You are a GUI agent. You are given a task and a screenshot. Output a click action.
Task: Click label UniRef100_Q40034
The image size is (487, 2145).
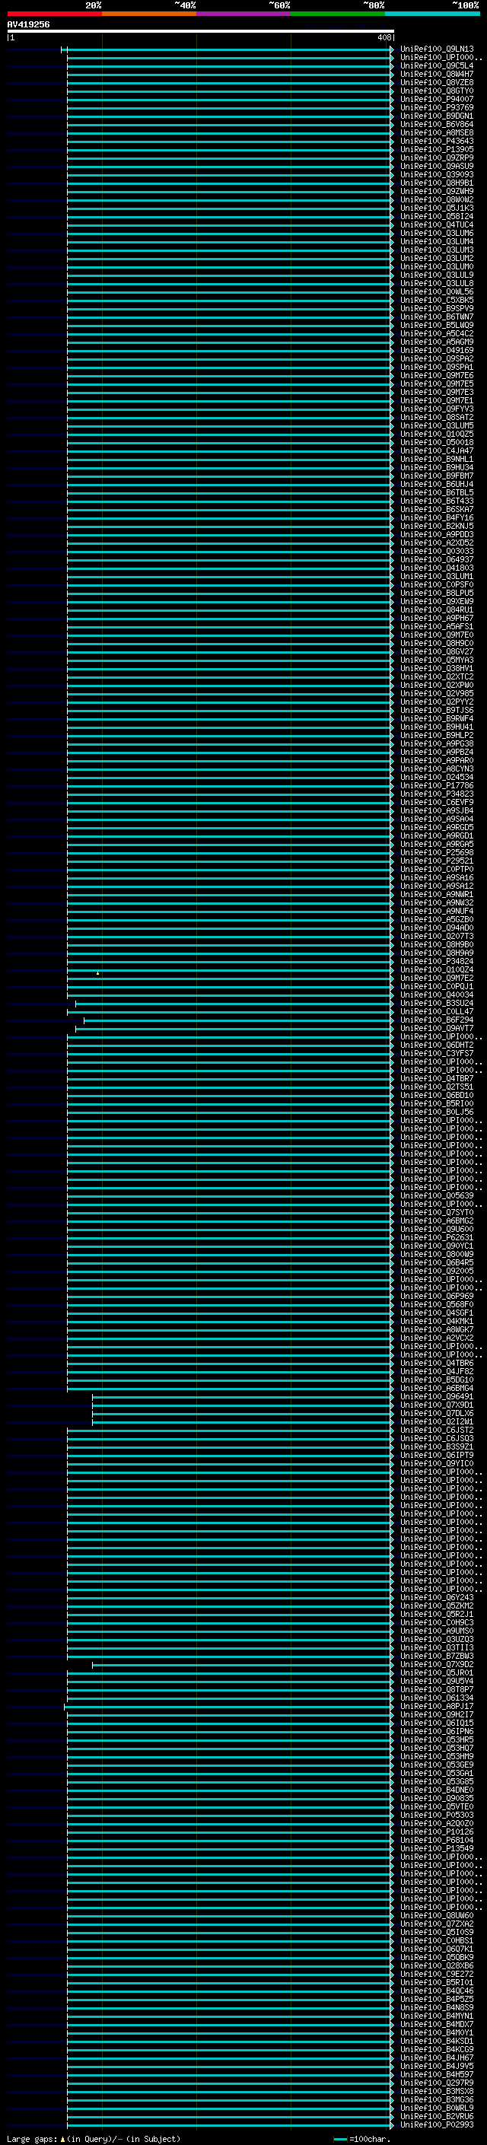[436, 995]
